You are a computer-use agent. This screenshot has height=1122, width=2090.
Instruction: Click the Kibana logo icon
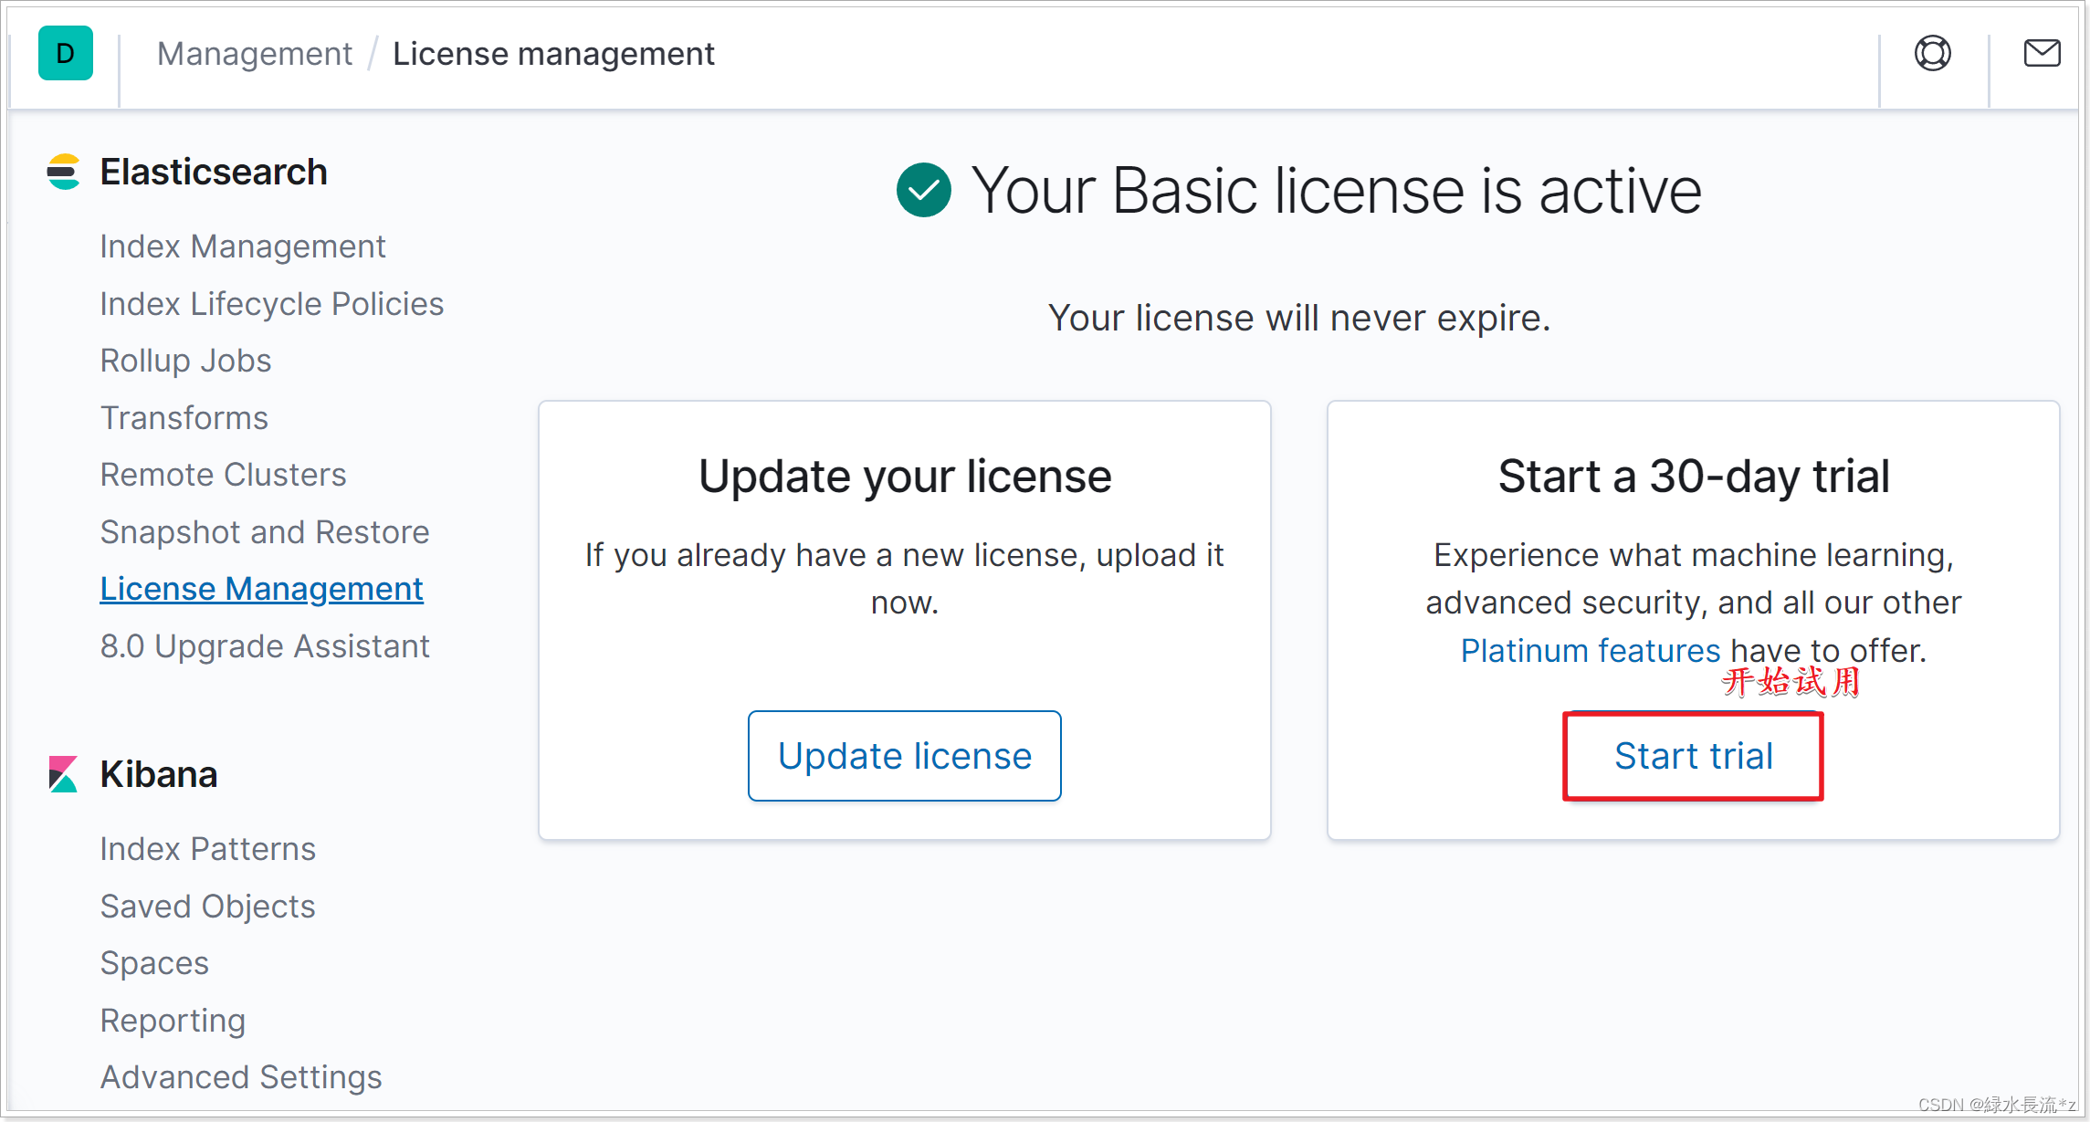64,774
